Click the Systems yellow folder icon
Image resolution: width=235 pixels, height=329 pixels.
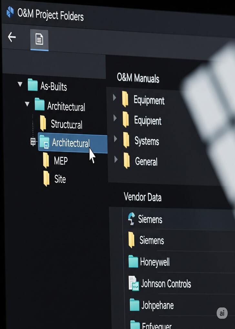pos(126,140)
